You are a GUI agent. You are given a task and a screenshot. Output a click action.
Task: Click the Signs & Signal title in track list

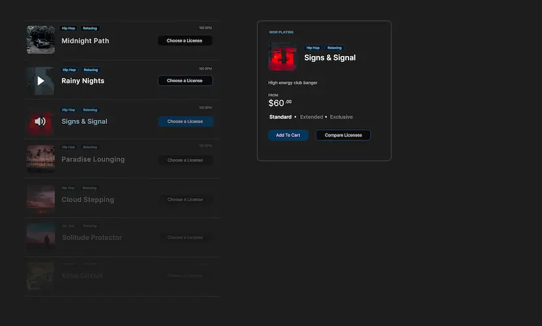click(x=84, y=121)
